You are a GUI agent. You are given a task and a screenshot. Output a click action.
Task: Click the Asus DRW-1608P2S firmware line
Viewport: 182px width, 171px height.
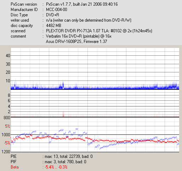pos(76,42)
